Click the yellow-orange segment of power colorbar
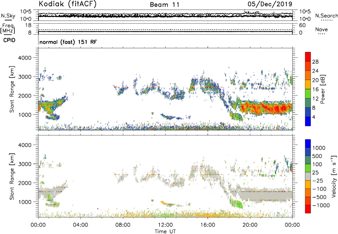 click(308, 84)
